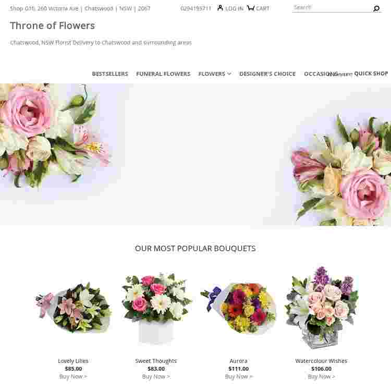
Task: Click the Log In user icon
Action: (x=220, y=8)
